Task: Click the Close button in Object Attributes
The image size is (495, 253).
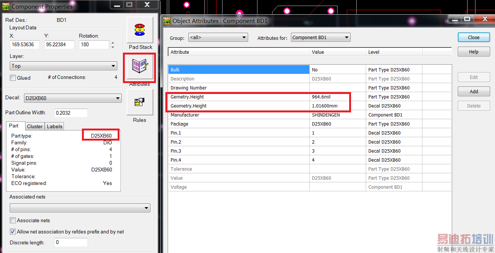Action: [x=474, y=37]
